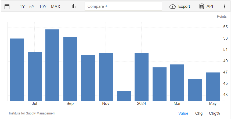Click the May x-axis label
Screen dimensions: 231x119
[x=213, y=103]
